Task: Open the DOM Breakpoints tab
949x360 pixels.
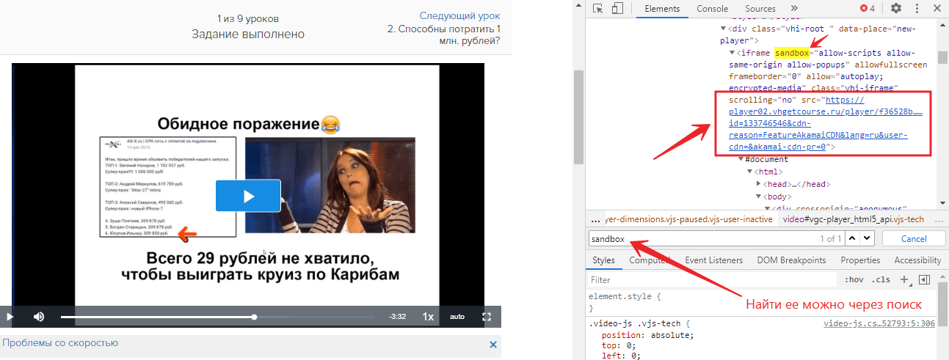Action: [x=791, y=260]
